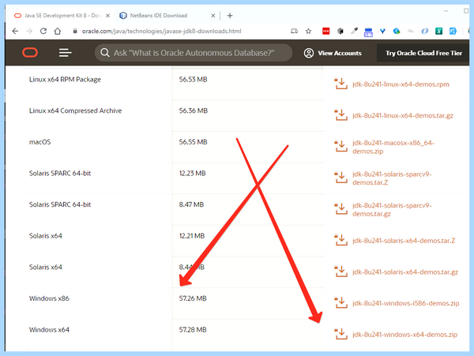Close the NetBeans IDE Download tab
Screen dimensions: 474x356
click(x=213, y=16)
